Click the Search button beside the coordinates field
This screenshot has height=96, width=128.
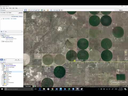[x=21, y=13]
